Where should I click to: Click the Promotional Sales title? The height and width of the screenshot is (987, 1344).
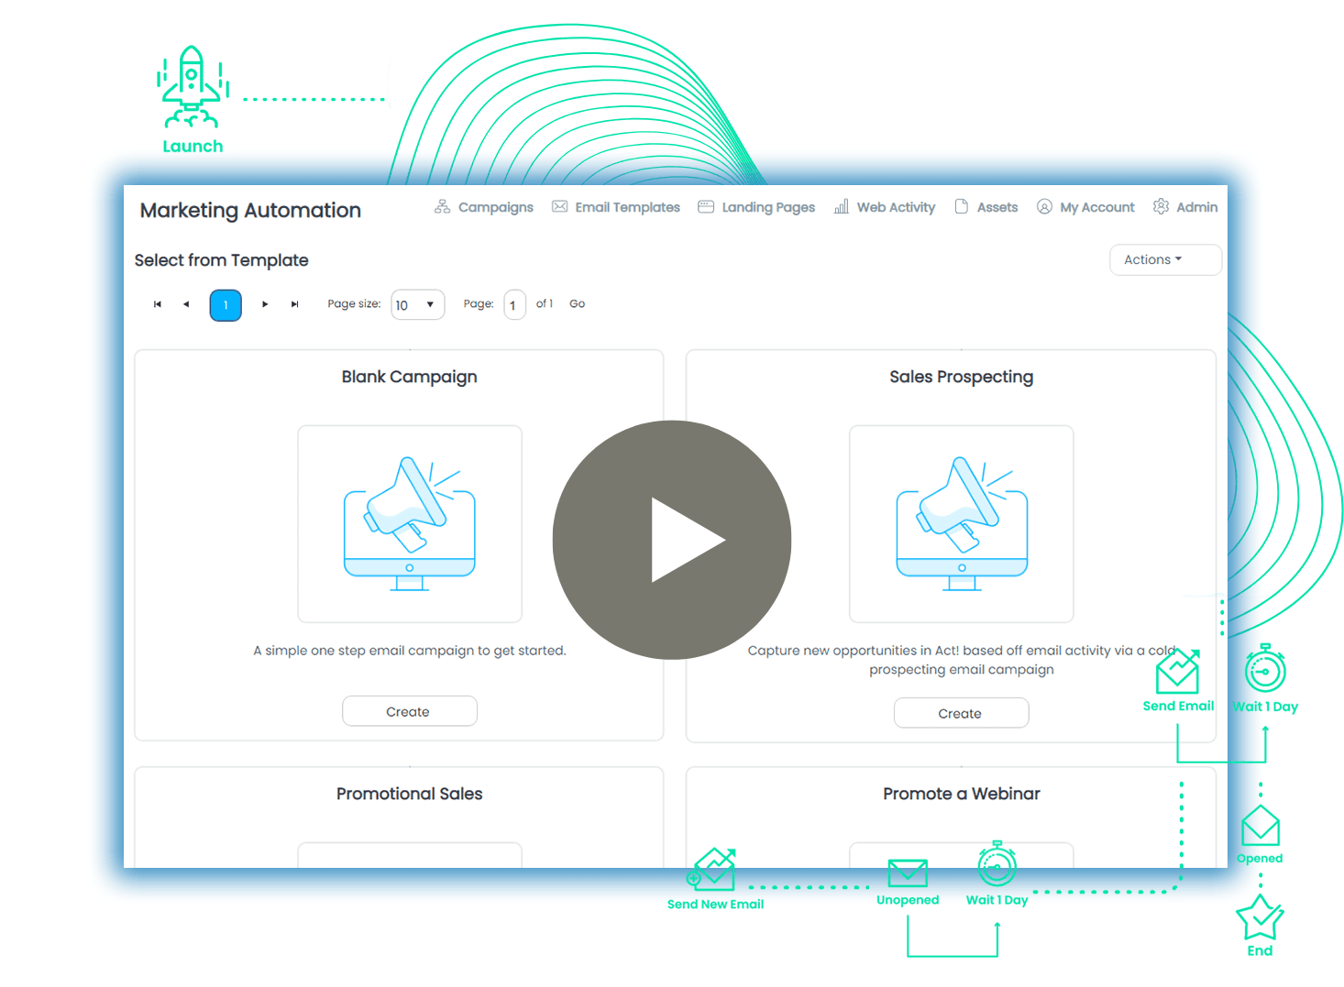point(410,794)
